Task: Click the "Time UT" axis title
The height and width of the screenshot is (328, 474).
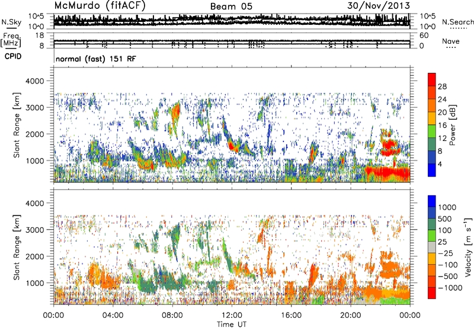Action: pos(232,324)
